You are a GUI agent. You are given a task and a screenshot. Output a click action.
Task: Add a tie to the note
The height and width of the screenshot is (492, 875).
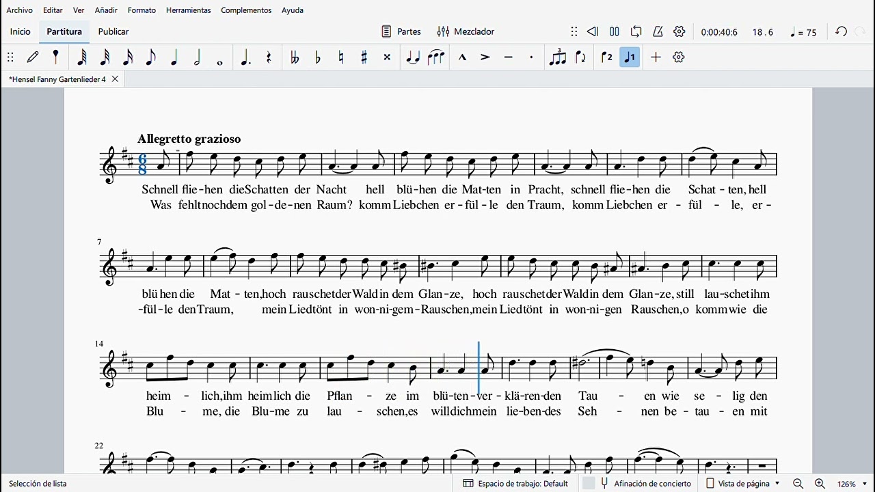pyautogui.click(x=413, y=57)
